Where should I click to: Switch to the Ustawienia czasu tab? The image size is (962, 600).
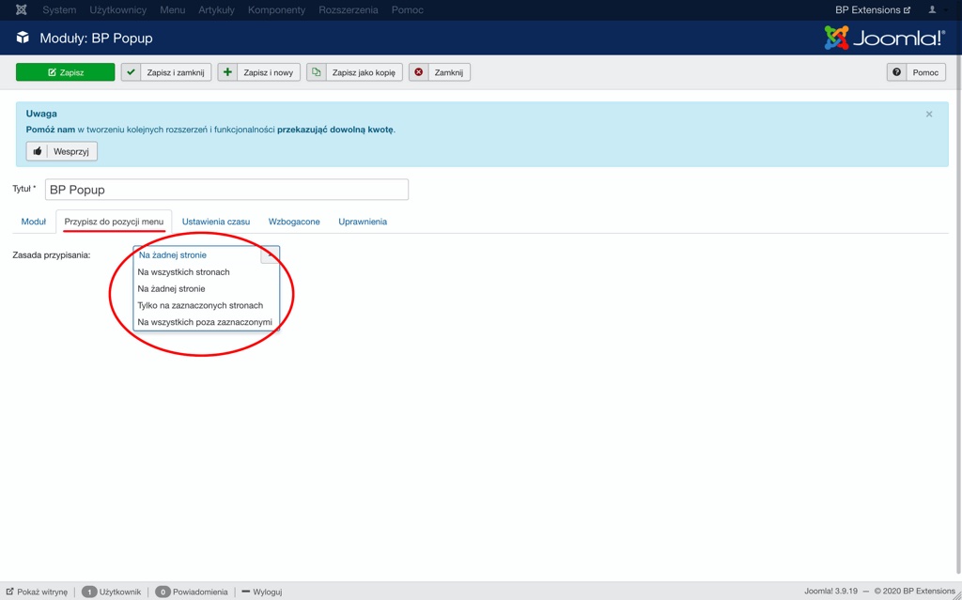point(216,222)
